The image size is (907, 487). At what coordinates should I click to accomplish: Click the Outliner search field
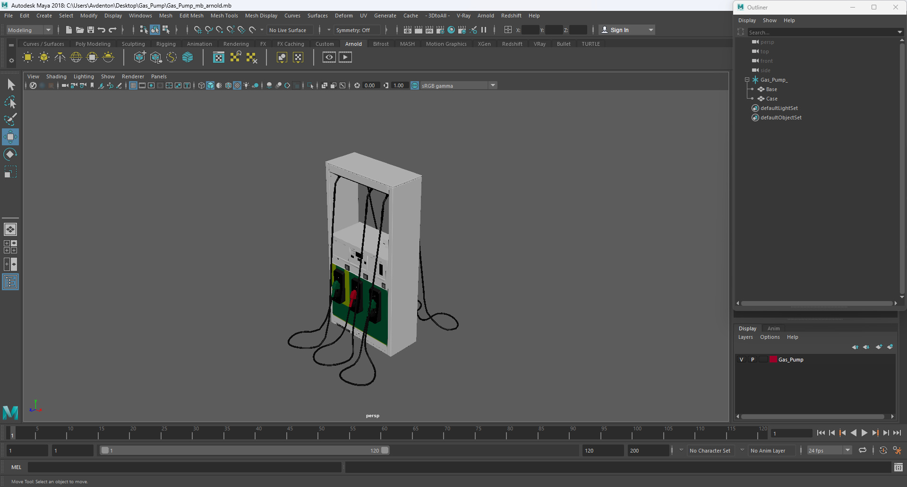pyautogui.click(x=822, y=32)
